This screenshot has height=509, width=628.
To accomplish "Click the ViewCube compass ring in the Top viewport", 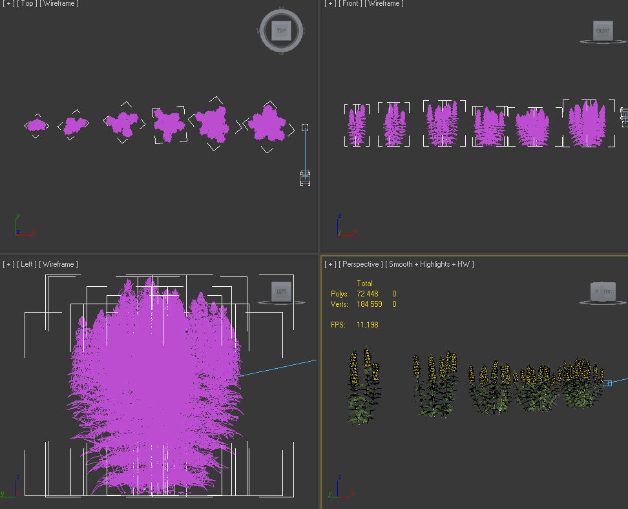I will click(x=281, y=49).
